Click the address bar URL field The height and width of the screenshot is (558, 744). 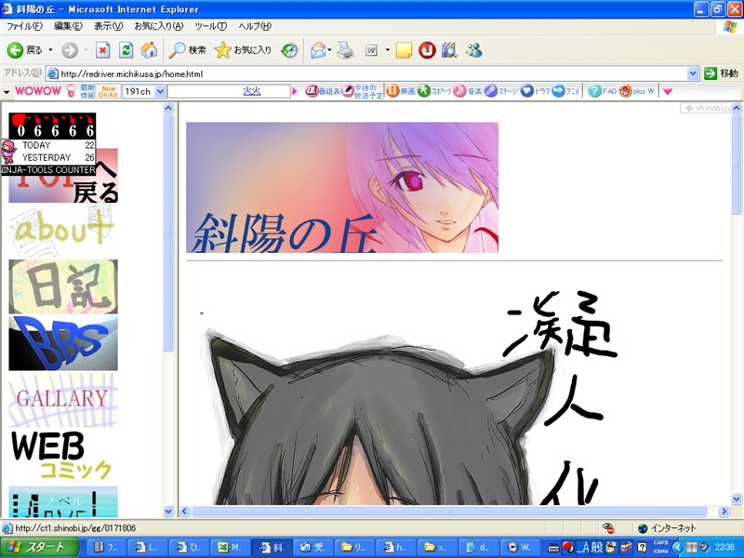coord(366,73)
